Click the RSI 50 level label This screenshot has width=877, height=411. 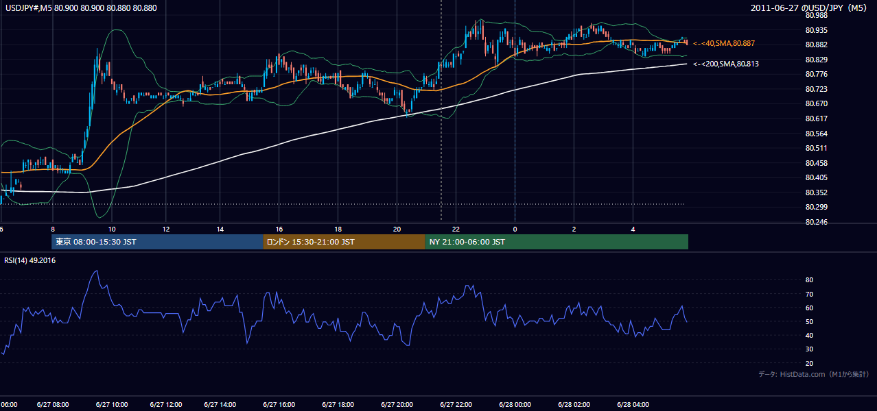(x=809, y=321)
